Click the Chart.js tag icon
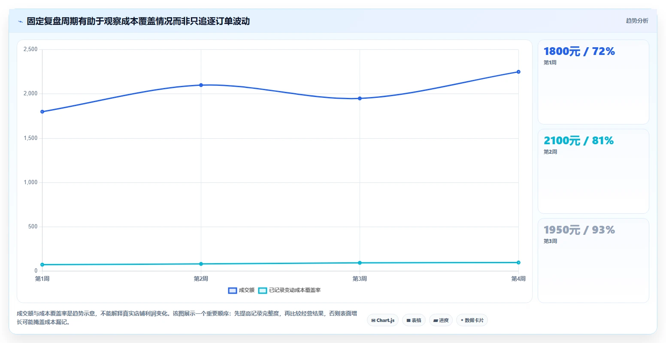The width and height of the screenshot is (666, 343). (x=373, y=321)
